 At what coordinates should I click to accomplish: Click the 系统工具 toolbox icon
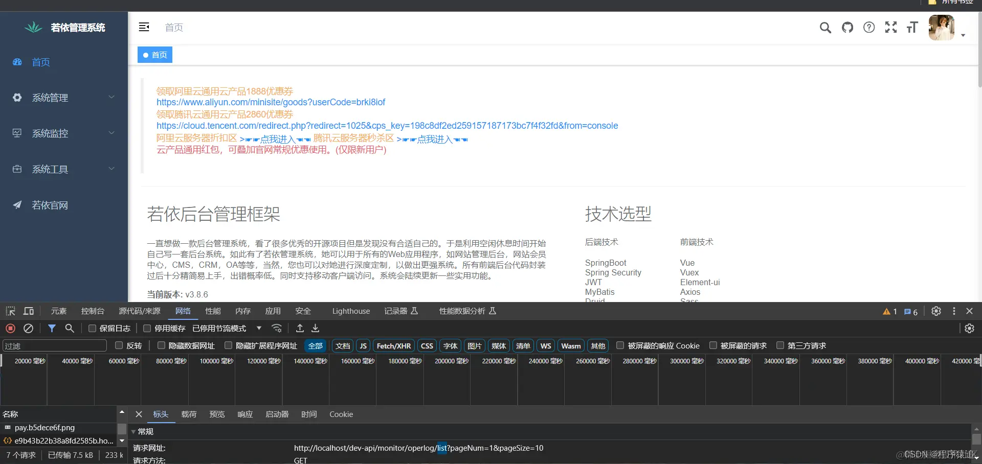pos(17,169)
